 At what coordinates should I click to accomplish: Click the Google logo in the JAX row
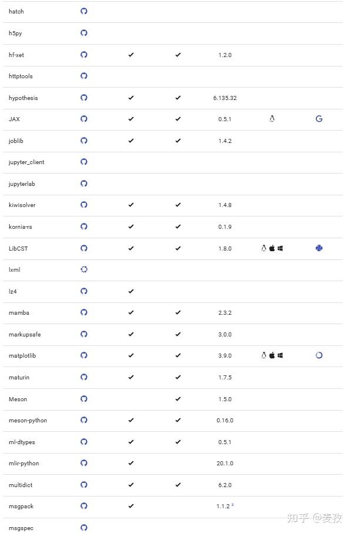[319, 119]
